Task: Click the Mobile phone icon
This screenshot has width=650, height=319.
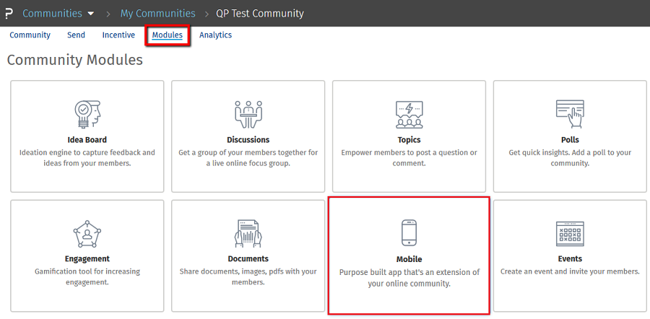Action: (409, 233)
